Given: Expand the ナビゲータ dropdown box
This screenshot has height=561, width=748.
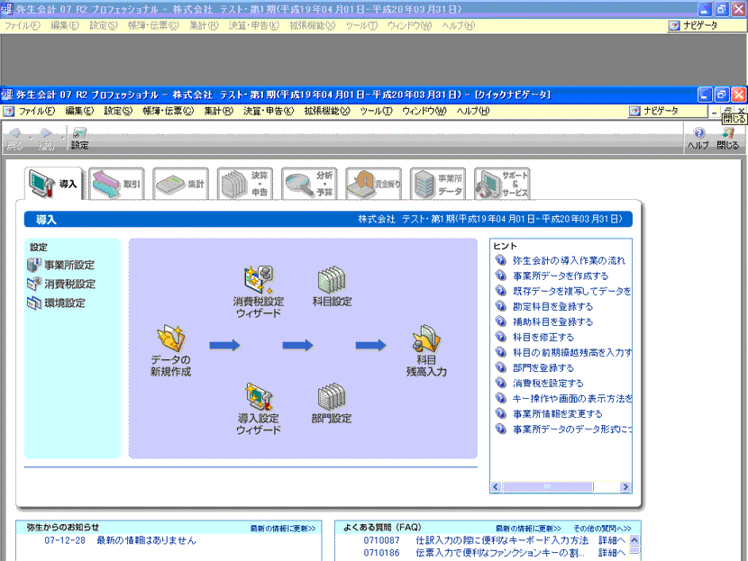Looking at the screenshot, I should click(x=667, y=111).
